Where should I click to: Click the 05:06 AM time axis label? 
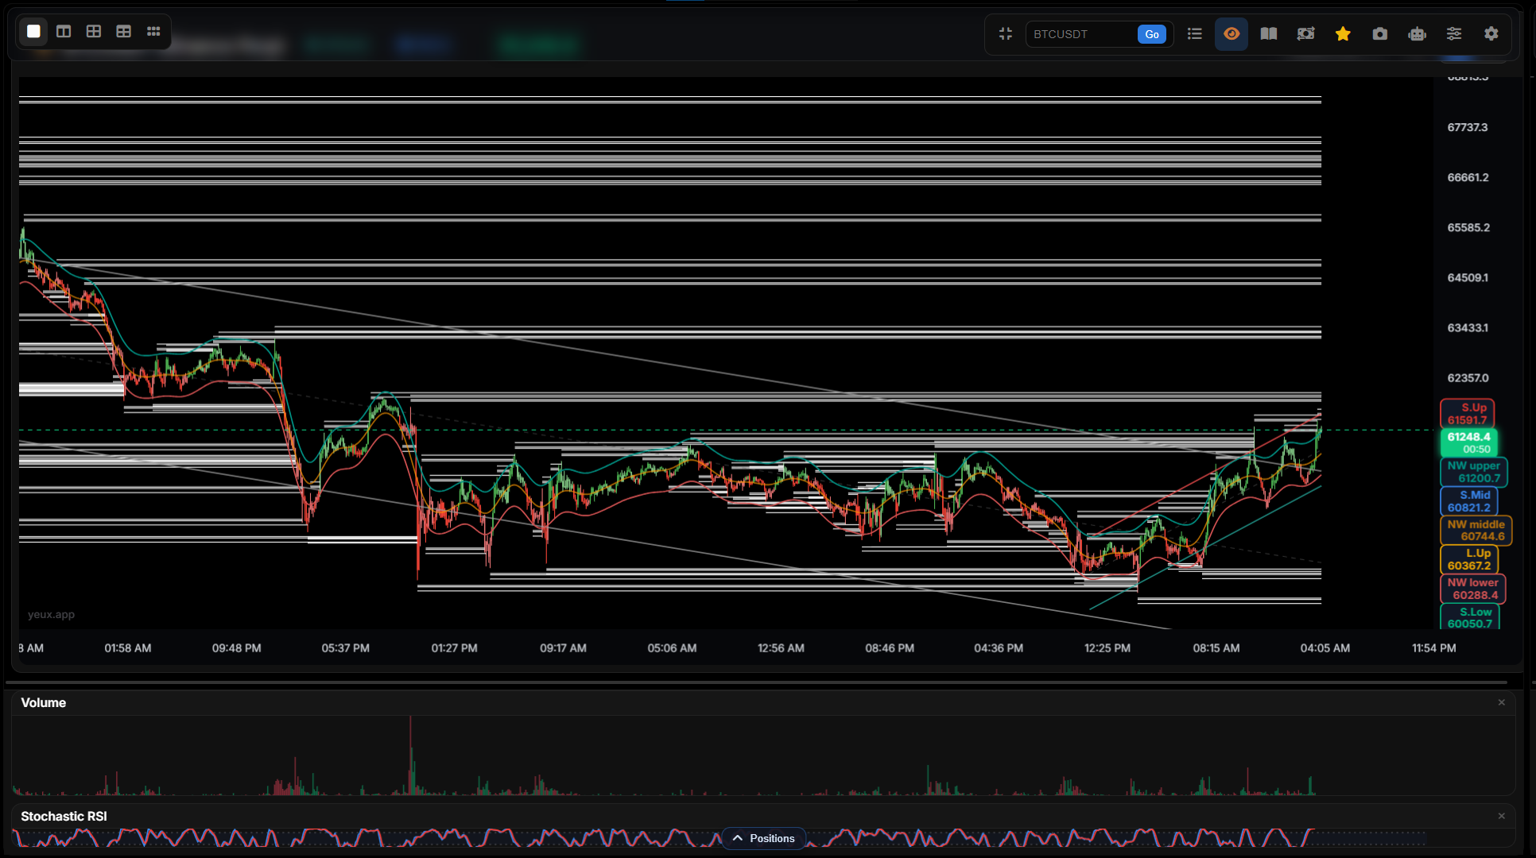(x=673, y=648)
